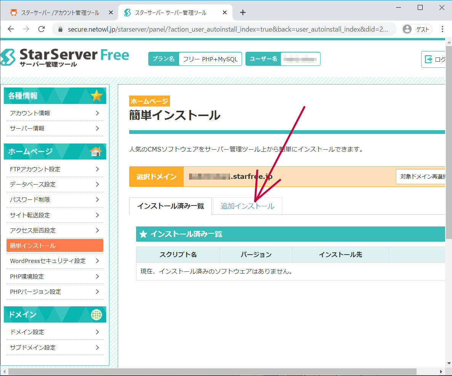
Task: Minimize the browser window
Action: pos(398,8)
